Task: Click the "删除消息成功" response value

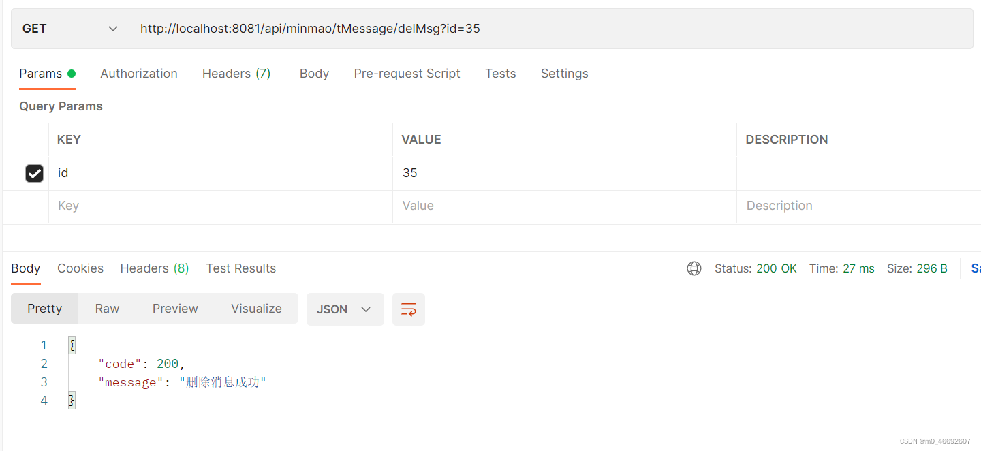Action: tap(222, 382)
